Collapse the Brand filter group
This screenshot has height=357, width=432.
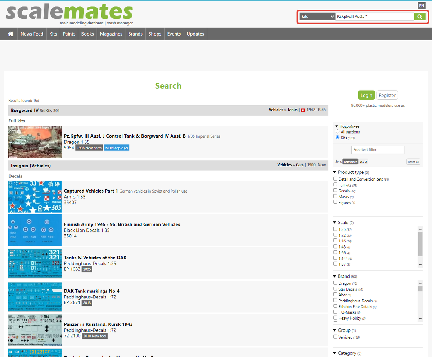pyautogui.click(x=345, y=276)
